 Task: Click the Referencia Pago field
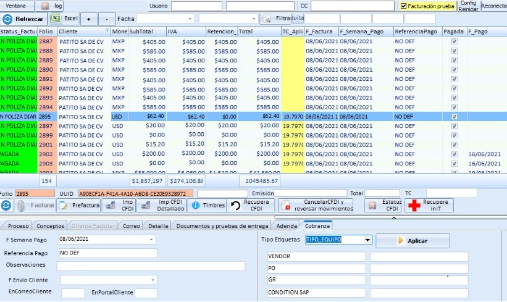107,253
